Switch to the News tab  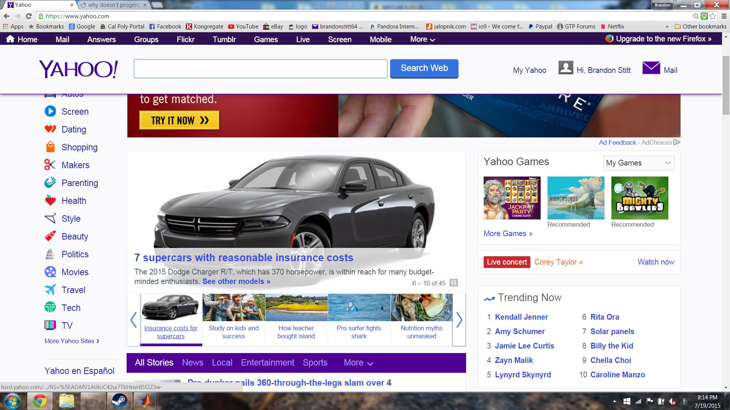pyautogui.click(x=192, y=363)
